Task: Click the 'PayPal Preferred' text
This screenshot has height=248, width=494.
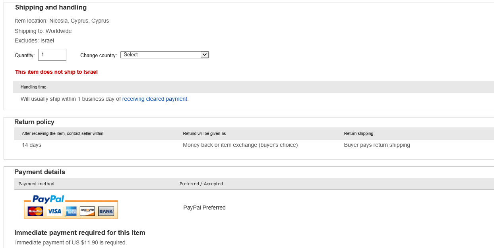Action: [204, 208]
